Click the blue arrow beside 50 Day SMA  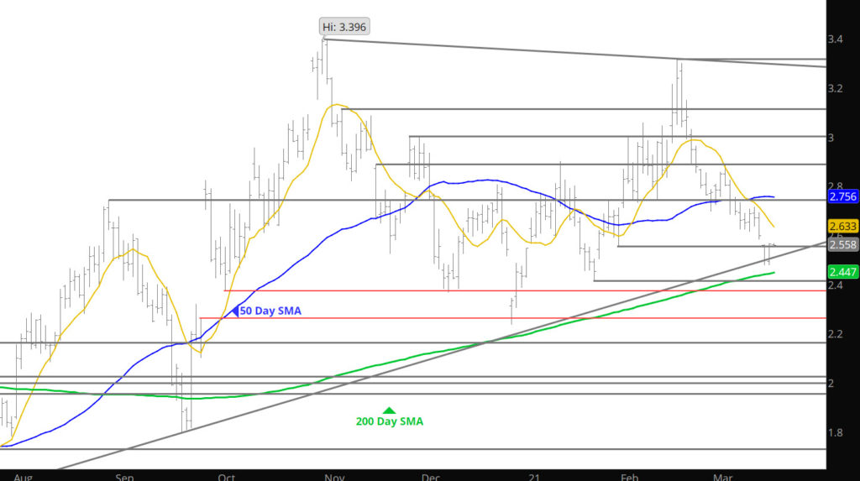[x=235, y=311]
